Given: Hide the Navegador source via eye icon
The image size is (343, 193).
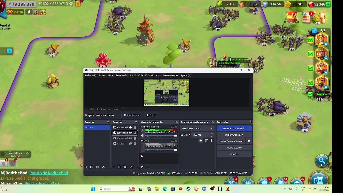Looking at the screenshot, I should (x=131, y=133).
